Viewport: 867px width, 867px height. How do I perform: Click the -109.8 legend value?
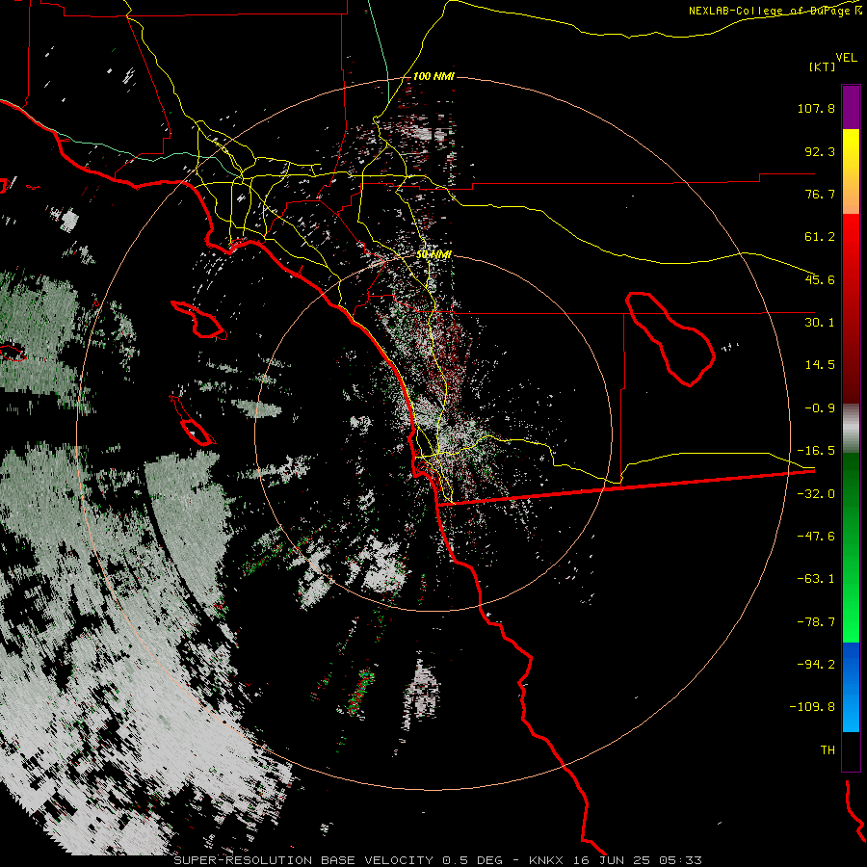pyautogui.click(x=813, y=707)
